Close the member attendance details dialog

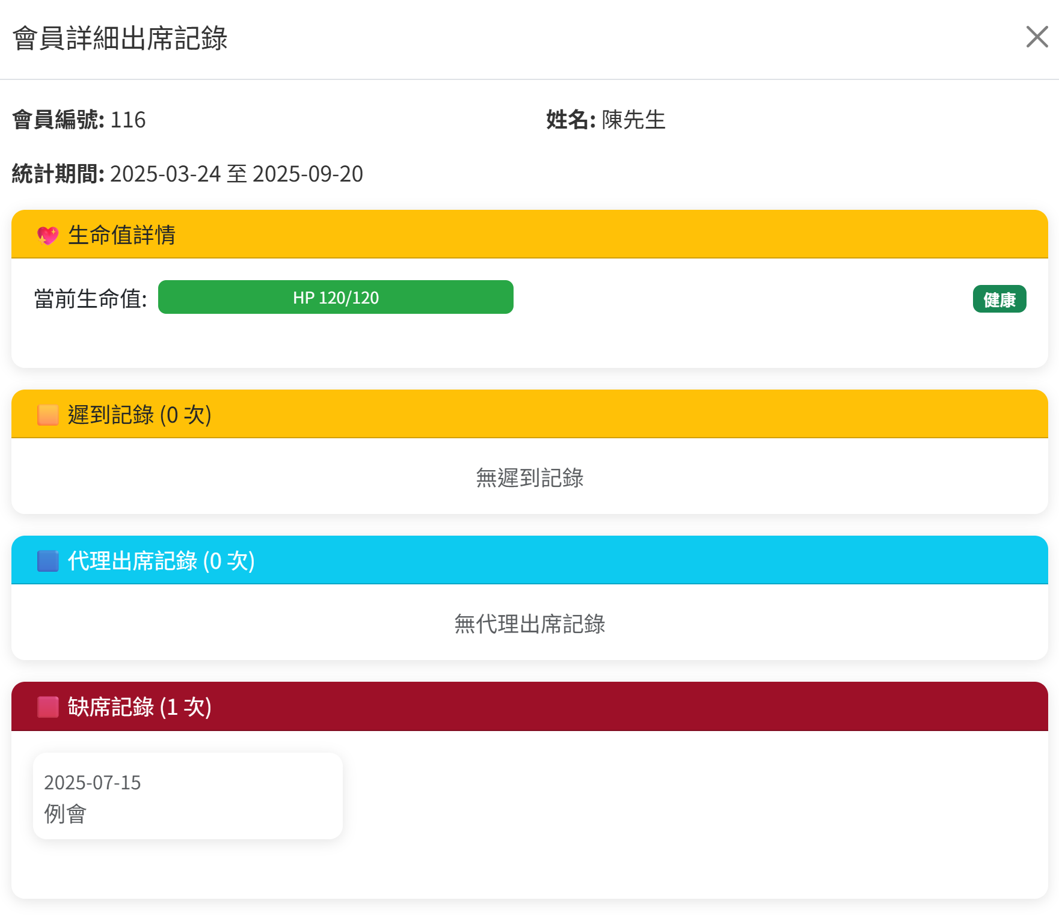[x=1037, y=37]
